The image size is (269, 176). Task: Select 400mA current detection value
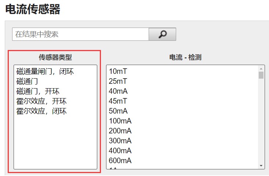[x=120, y=151]
